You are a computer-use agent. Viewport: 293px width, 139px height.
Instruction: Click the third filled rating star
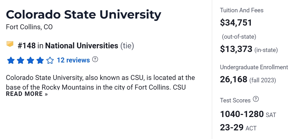pyautogui.click(x=30, y=61)
